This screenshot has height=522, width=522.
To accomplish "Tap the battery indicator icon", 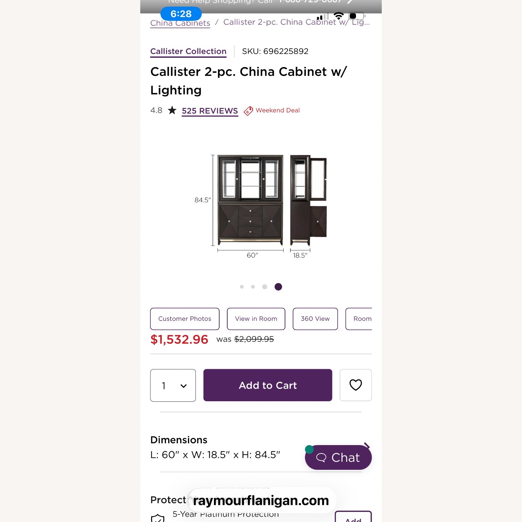I will tap(356, 15).
